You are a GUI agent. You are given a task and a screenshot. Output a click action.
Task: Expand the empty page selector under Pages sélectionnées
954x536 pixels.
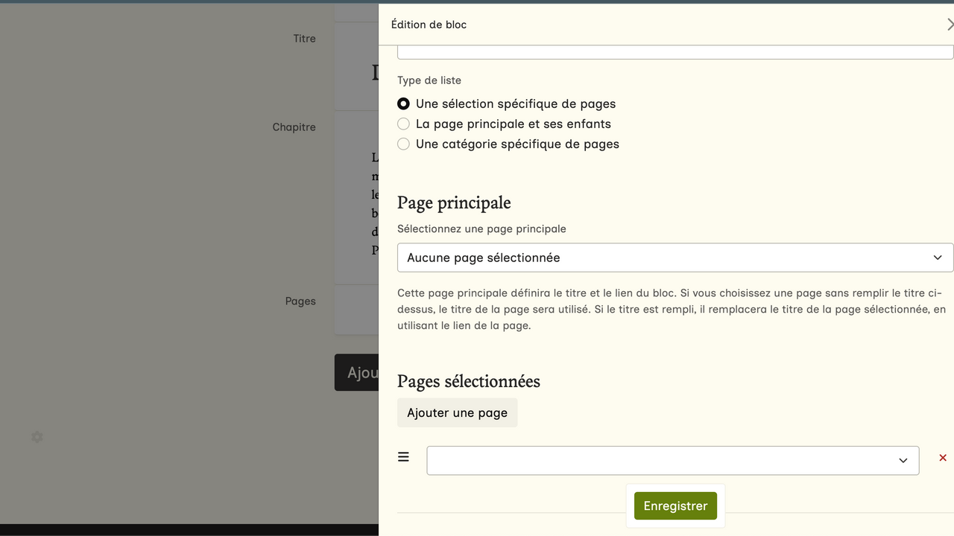coord(672,461)
